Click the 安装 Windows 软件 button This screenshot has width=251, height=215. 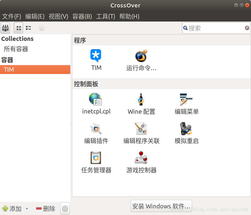pos(161,206)
